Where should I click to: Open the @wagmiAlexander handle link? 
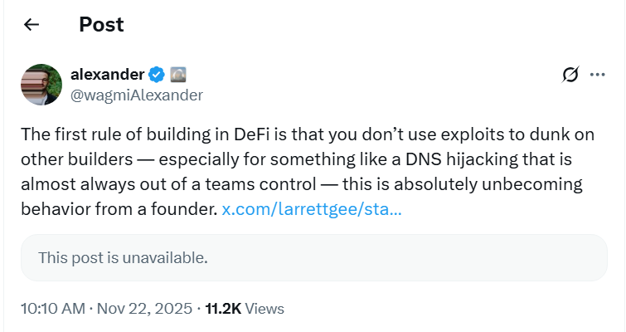pyautogui.click(x=137, y=95)
